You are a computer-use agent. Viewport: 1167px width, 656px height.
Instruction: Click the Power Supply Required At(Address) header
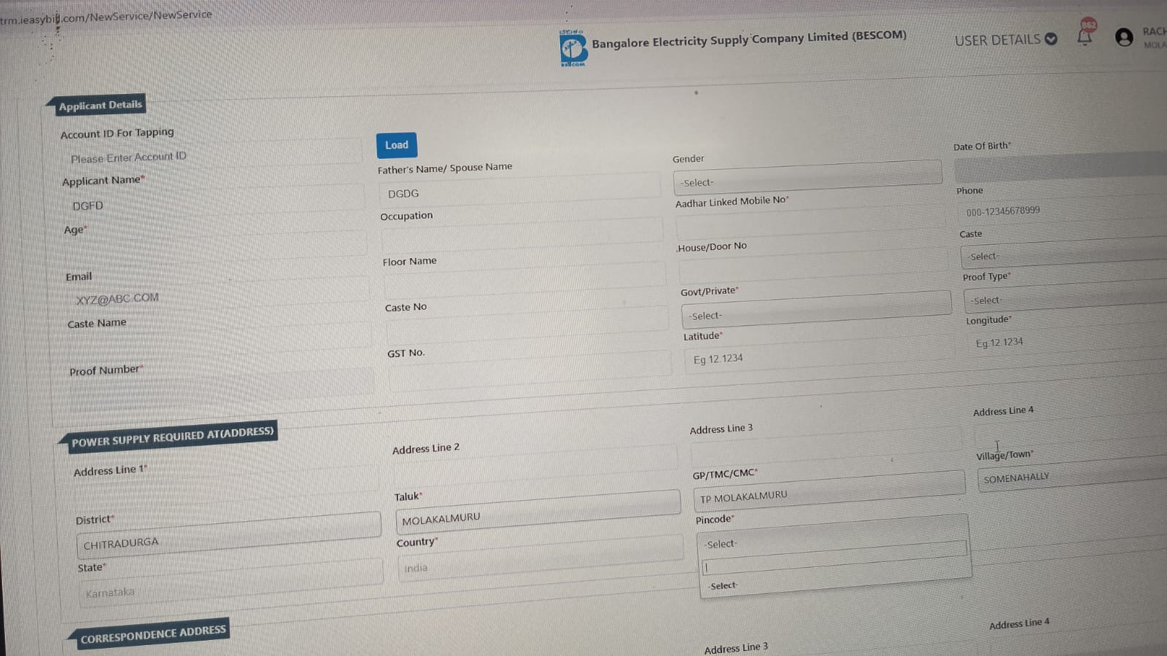[172, 437]
